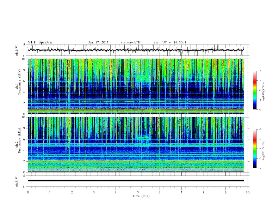279x216 pixels.
Task: Click the "ch.3(V)" axis label
Action: click(x=17, y=181)
